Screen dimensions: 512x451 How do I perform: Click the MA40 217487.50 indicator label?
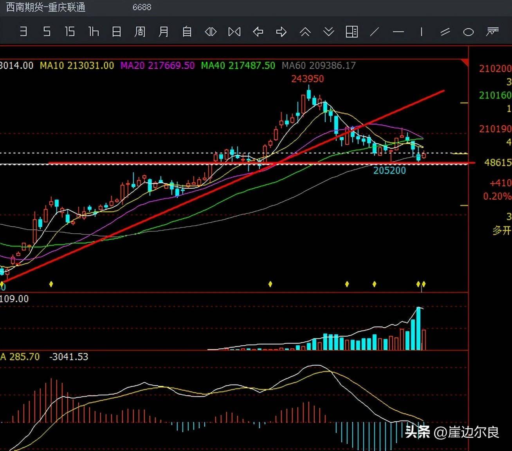point(238,65)
